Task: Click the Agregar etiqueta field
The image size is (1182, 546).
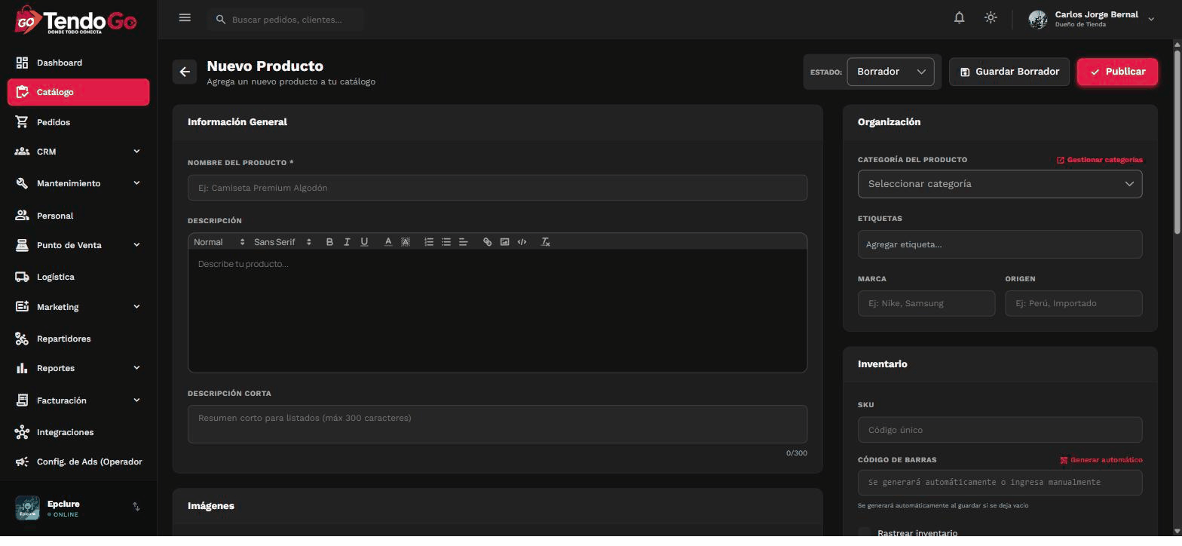Action: click(1000, 244)
